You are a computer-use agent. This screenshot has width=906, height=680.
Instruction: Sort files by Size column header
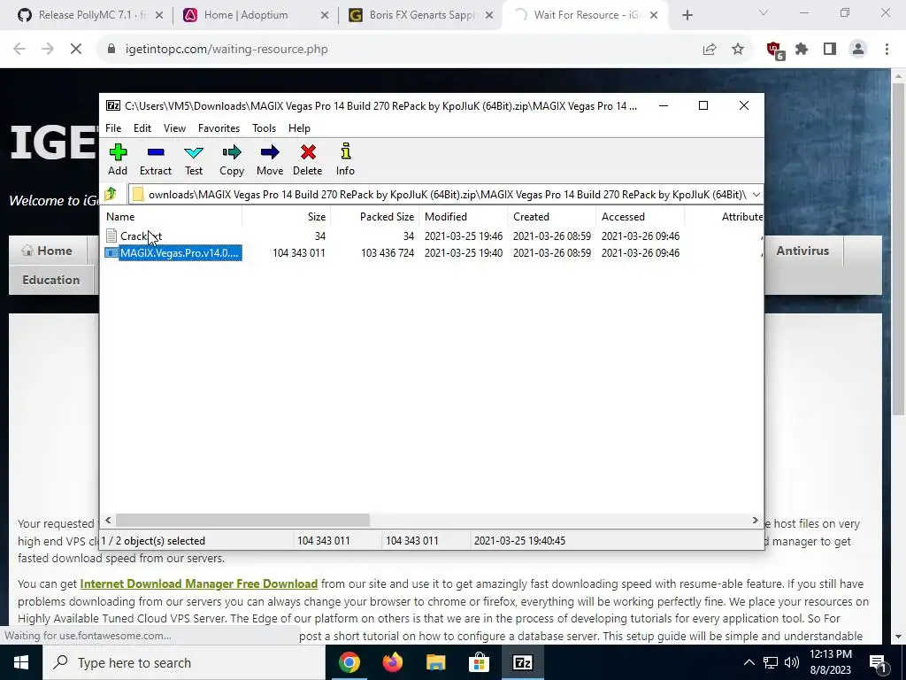coord(286,217)
